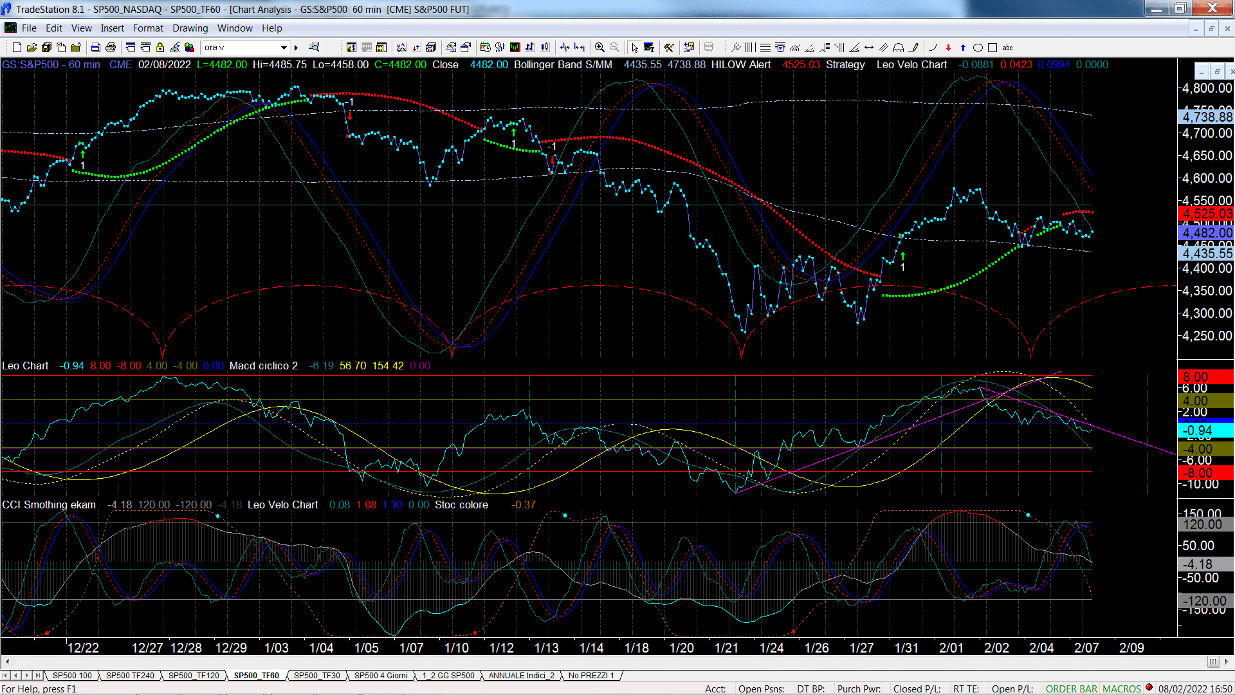Open the Insert menu
This screenshot has width=1235, height=695.
[x=112, y=28]
